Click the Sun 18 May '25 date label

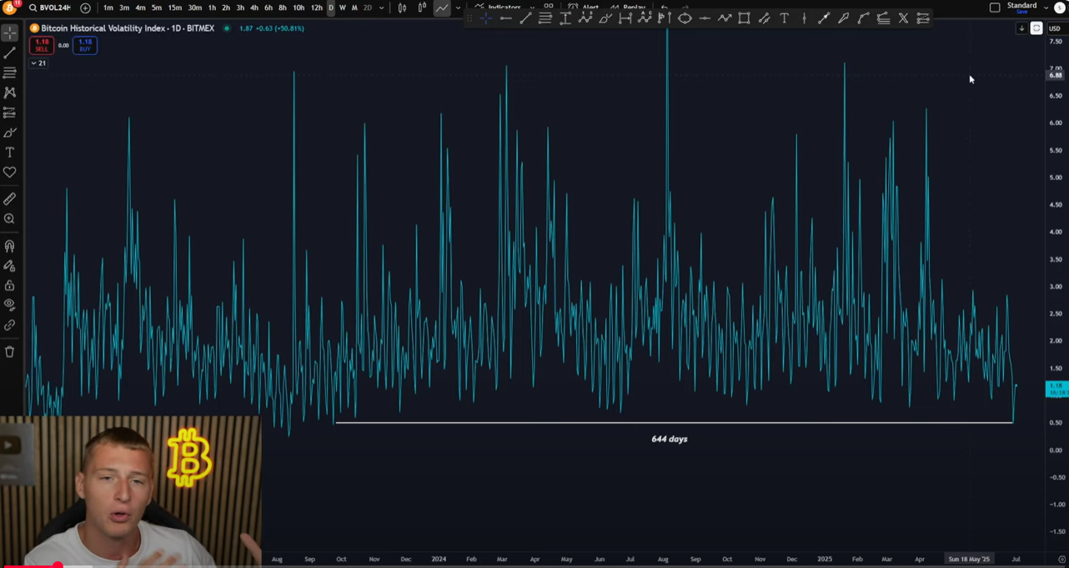coord(969,559)
